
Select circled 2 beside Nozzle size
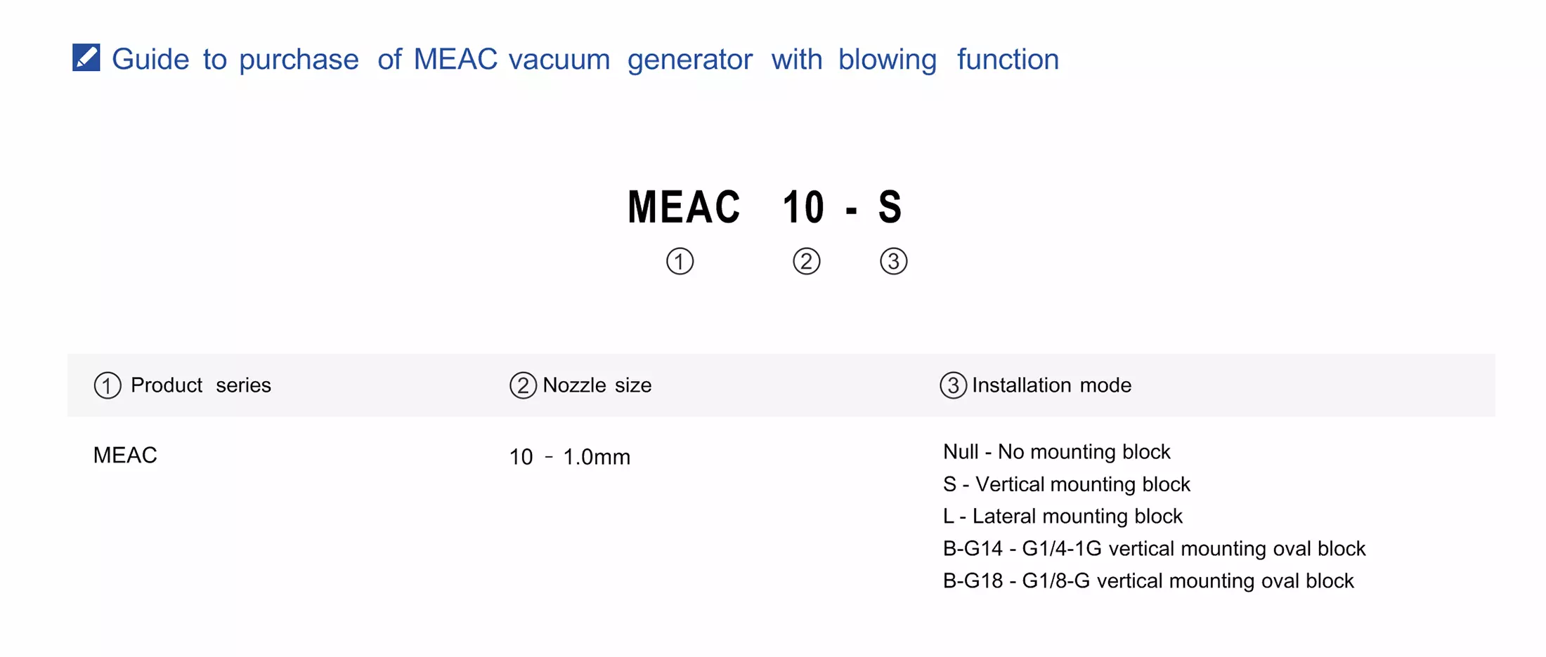coord(523,385)
